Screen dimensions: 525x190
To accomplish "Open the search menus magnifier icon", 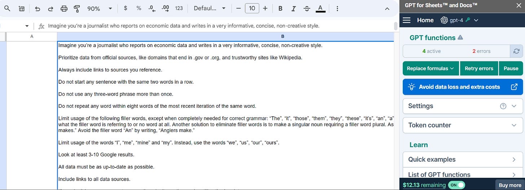I will click(7, 8).
